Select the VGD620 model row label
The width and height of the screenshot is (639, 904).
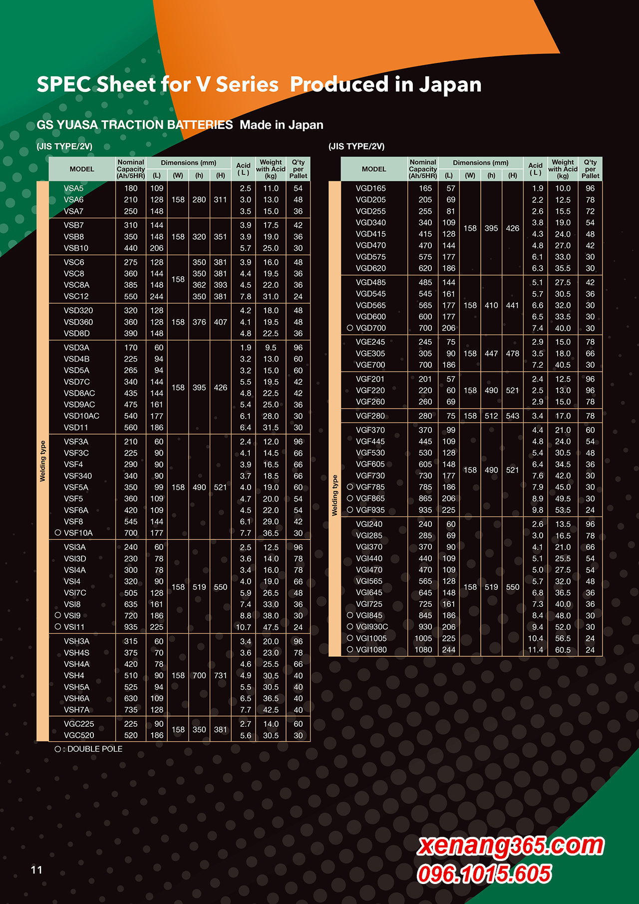(370, 268)
